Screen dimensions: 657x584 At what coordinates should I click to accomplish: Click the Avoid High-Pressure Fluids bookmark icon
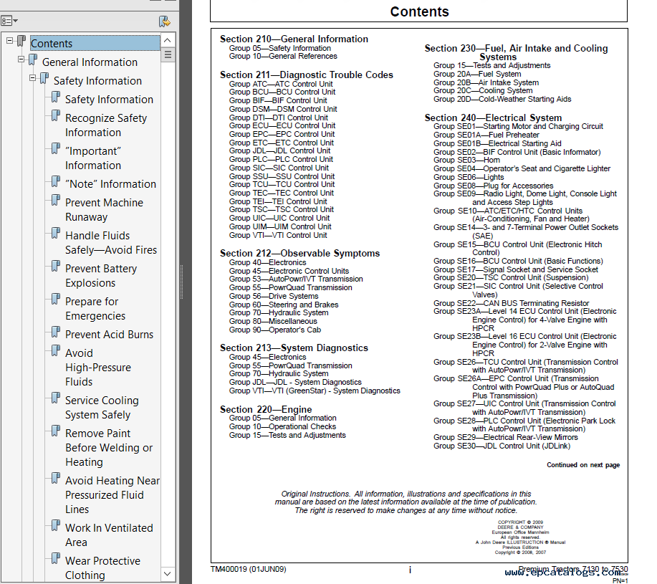point(55,350)
